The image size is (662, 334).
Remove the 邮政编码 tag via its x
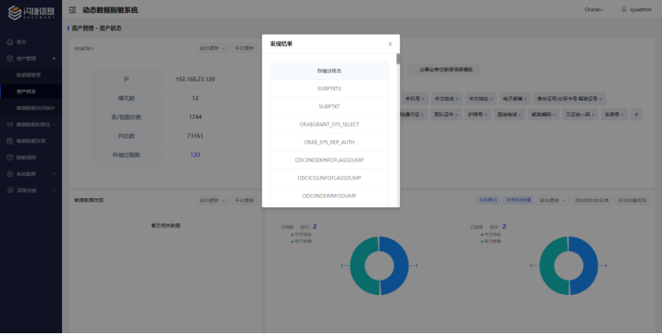pos(554,115)
